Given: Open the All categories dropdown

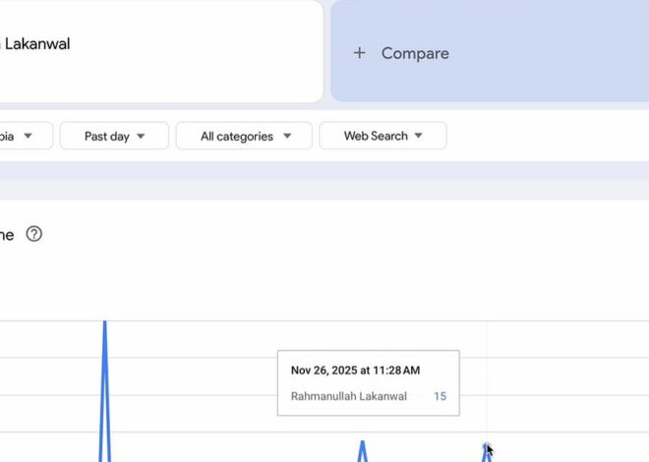Looking at the screenshot, I should point(244,136).
